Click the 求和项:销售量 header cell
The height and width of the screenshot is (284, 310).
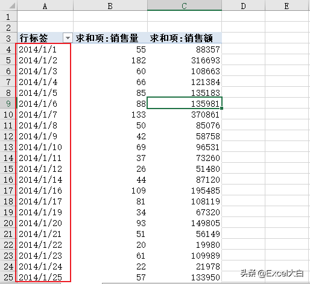click(110, 38)
